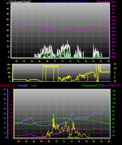Click the 'W' compass direction label
The width and height of the screenshot is (122, 145).
[x=115, y=68]
